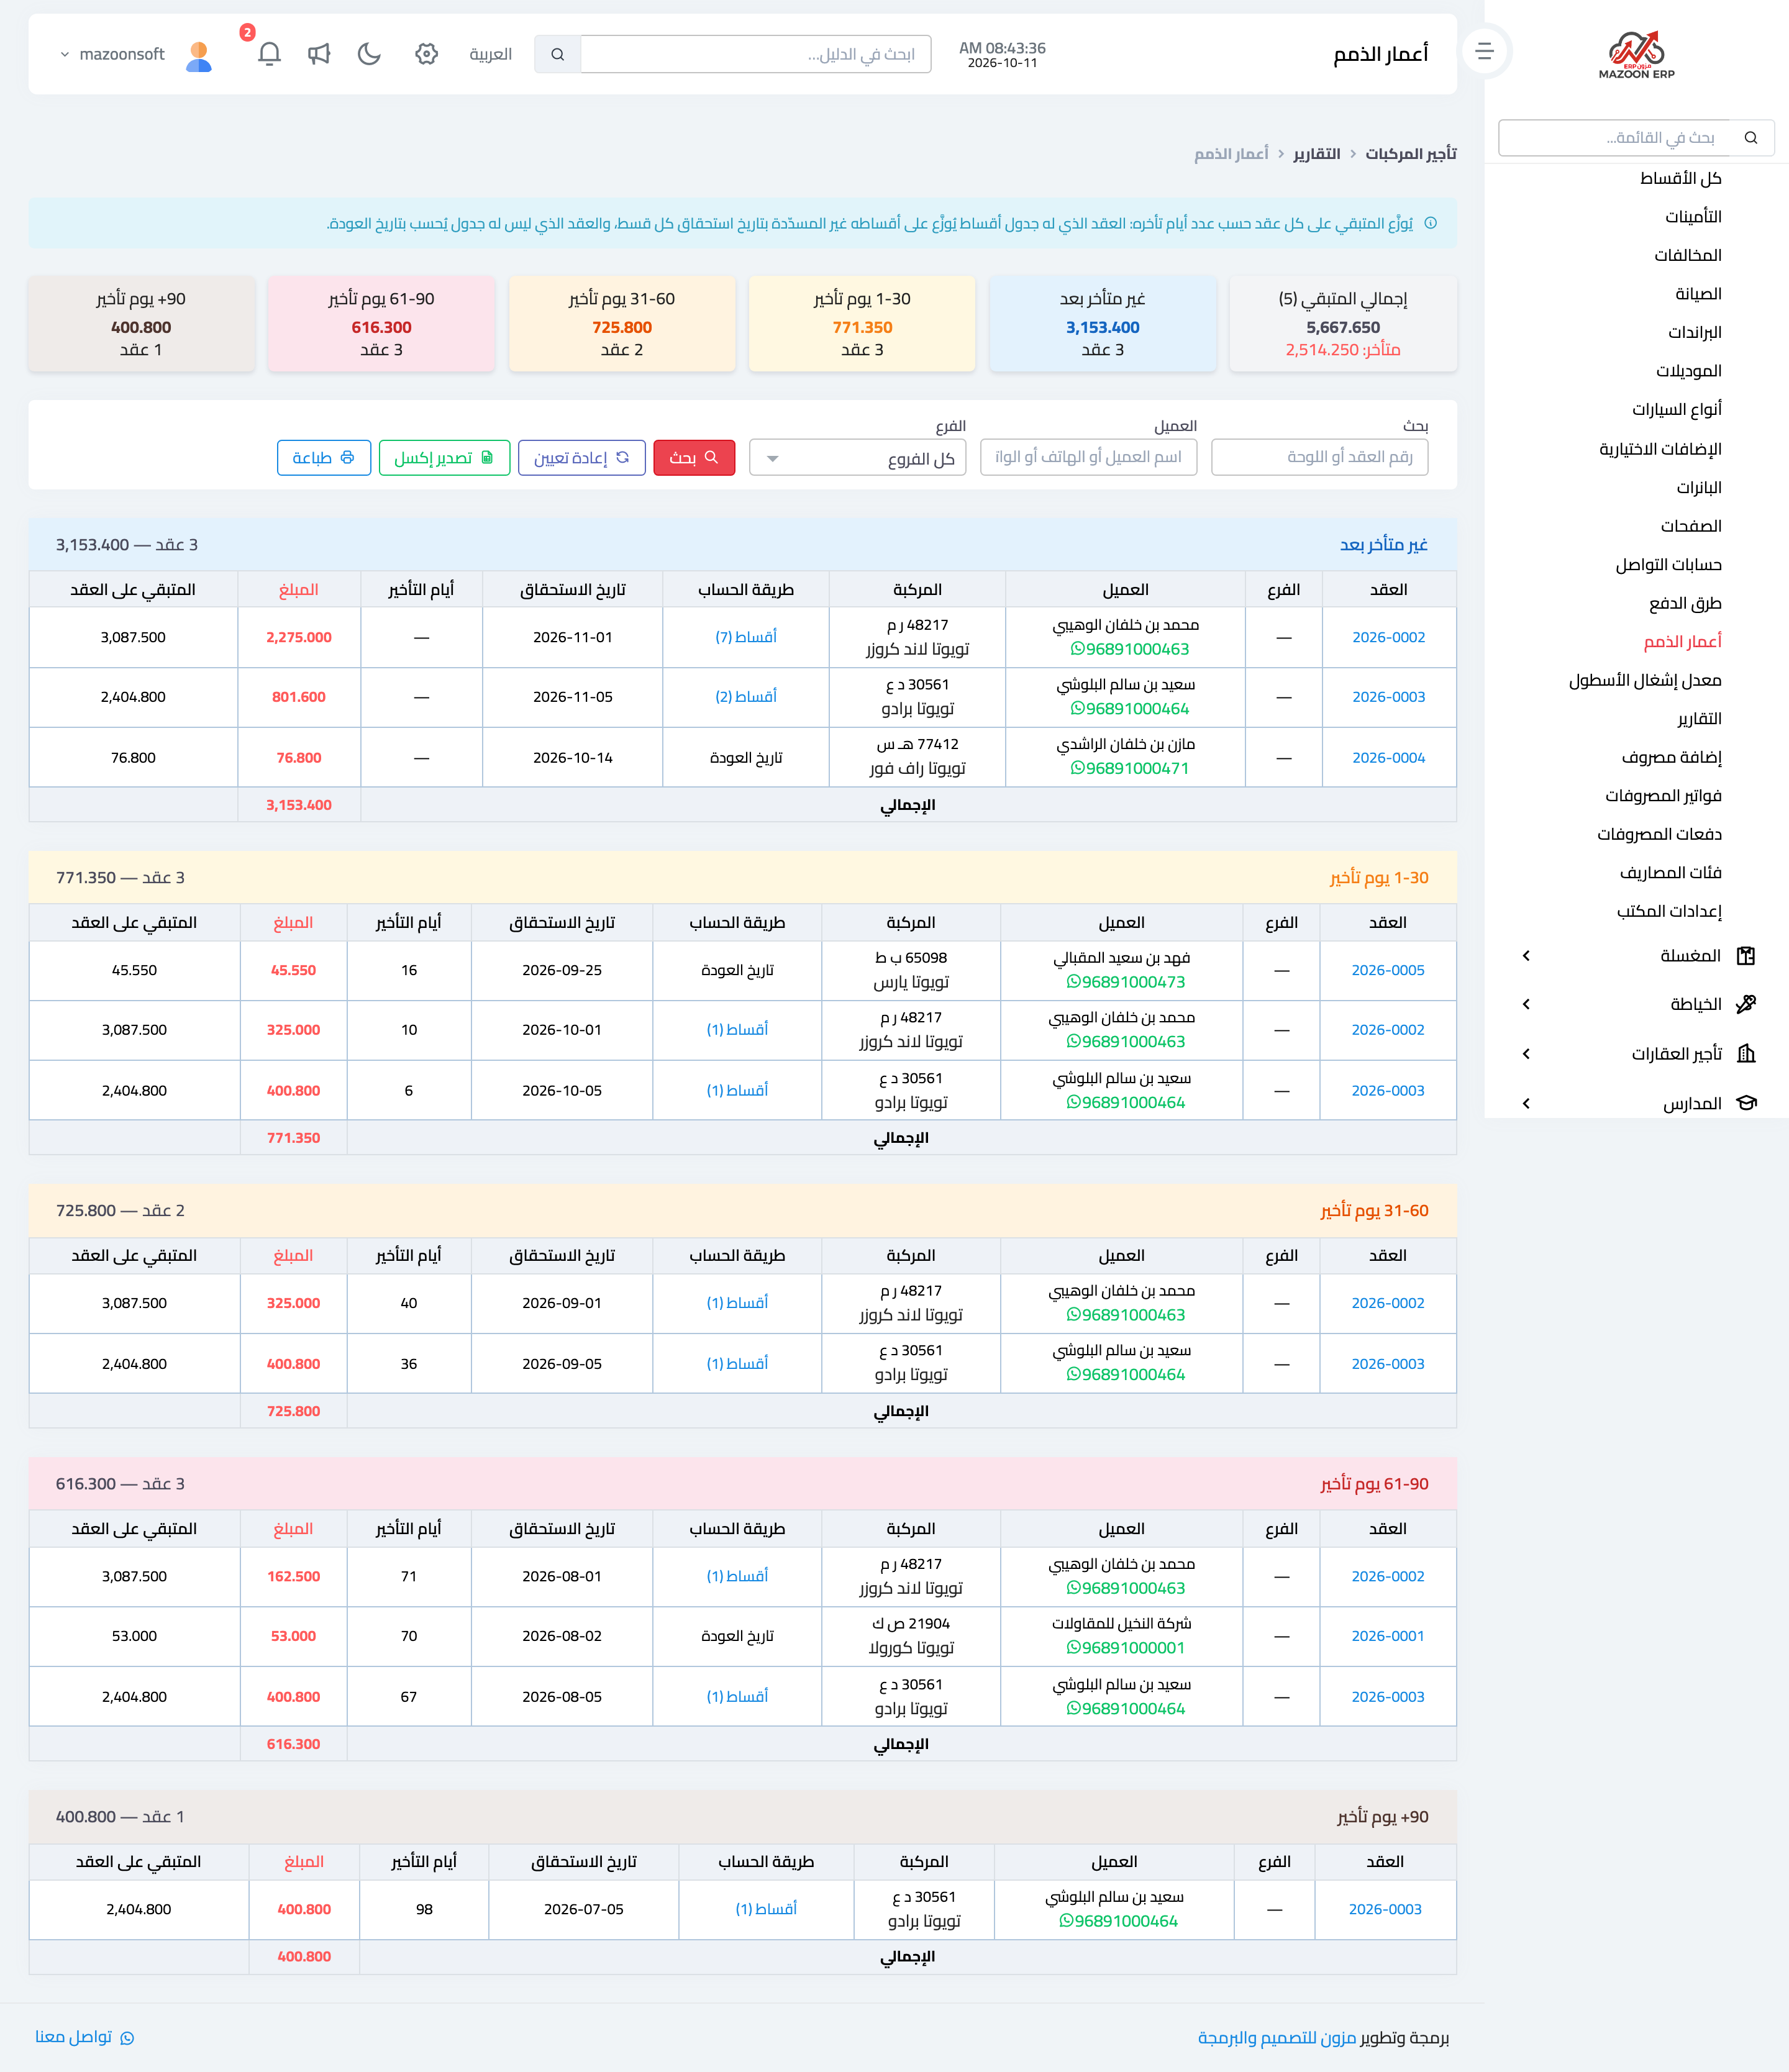Click the announcements megaphone icon

(x=319, y=54)
